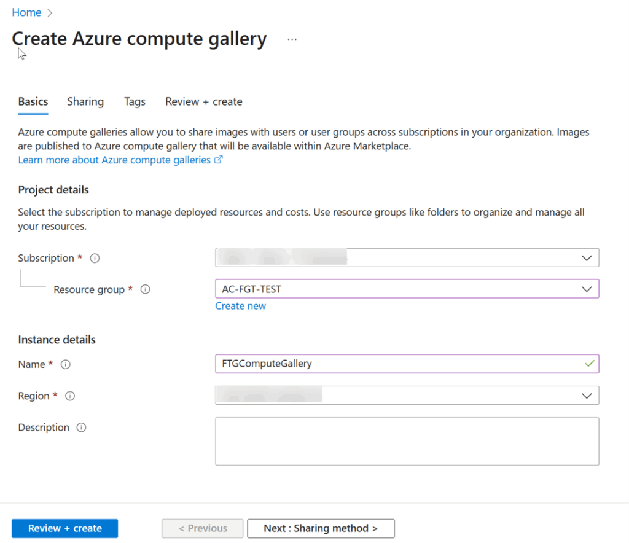Open the Description info icon
This screenshot has width=629, height=543.
pos(81,428)
